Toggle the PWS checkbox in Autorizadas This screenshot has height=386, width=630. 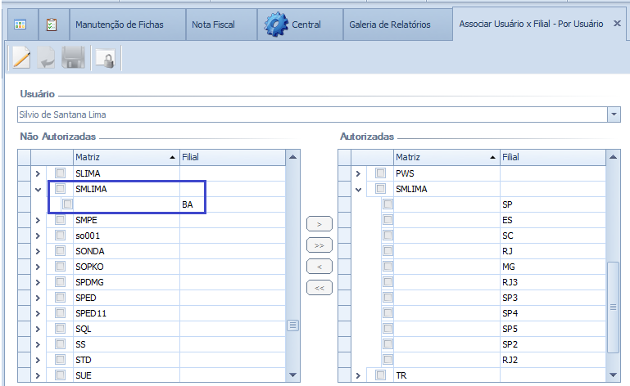pyautogui.click(x=380, y=173)
